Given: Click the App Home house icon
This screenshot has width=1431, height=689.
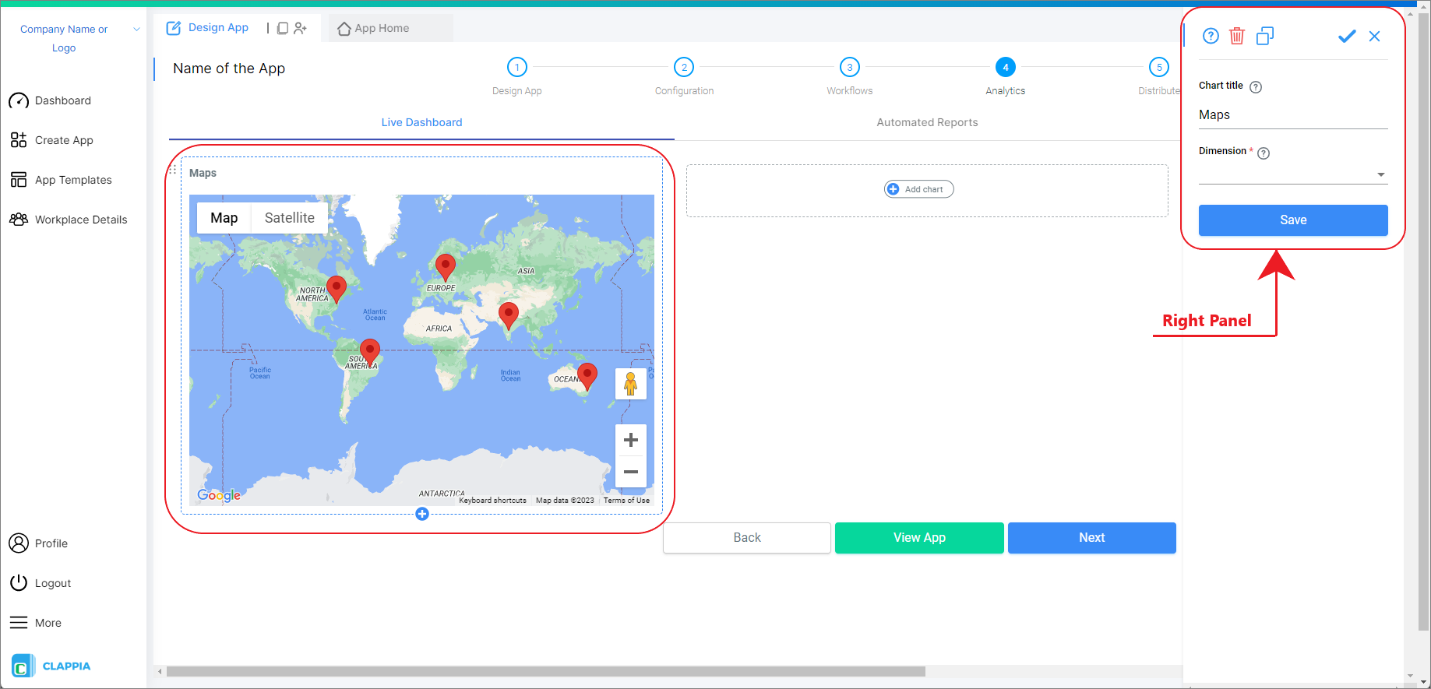Looking at the screenshot, I should pos(344,29).
